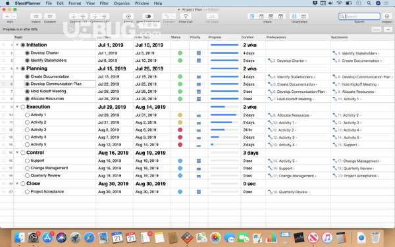
Task: Open the Format menu
Action: click(75, 3)
